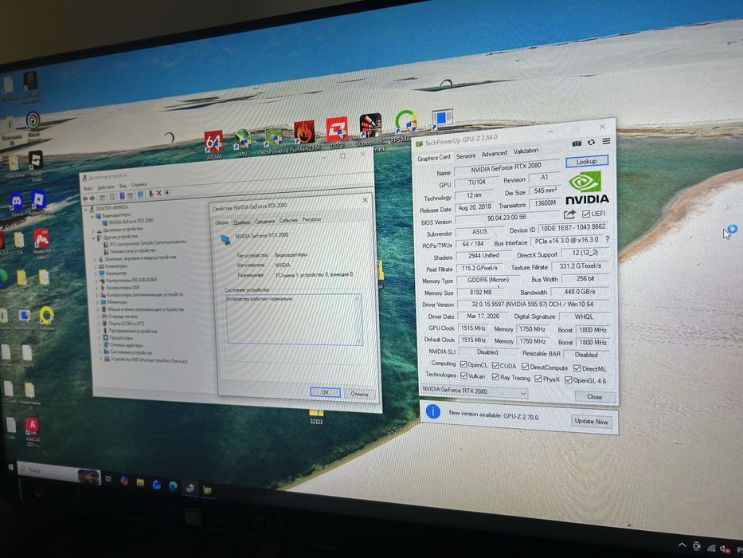743x558 pixels.
Task: Click the Bus Interface question mark icon
Action: tap(608, 240)
